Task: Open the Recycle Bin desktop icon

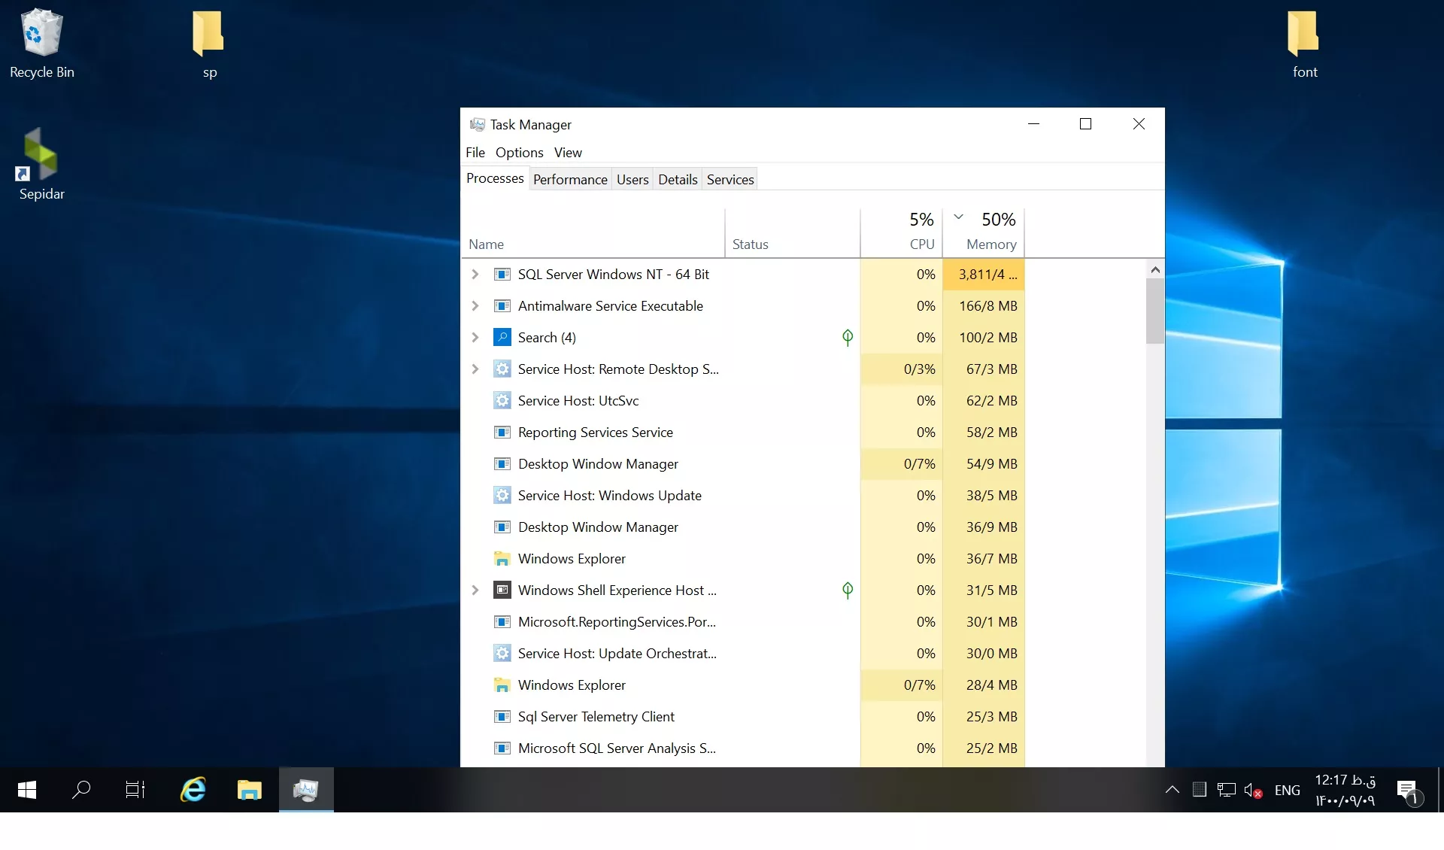Action: click(x=41, y=43)
